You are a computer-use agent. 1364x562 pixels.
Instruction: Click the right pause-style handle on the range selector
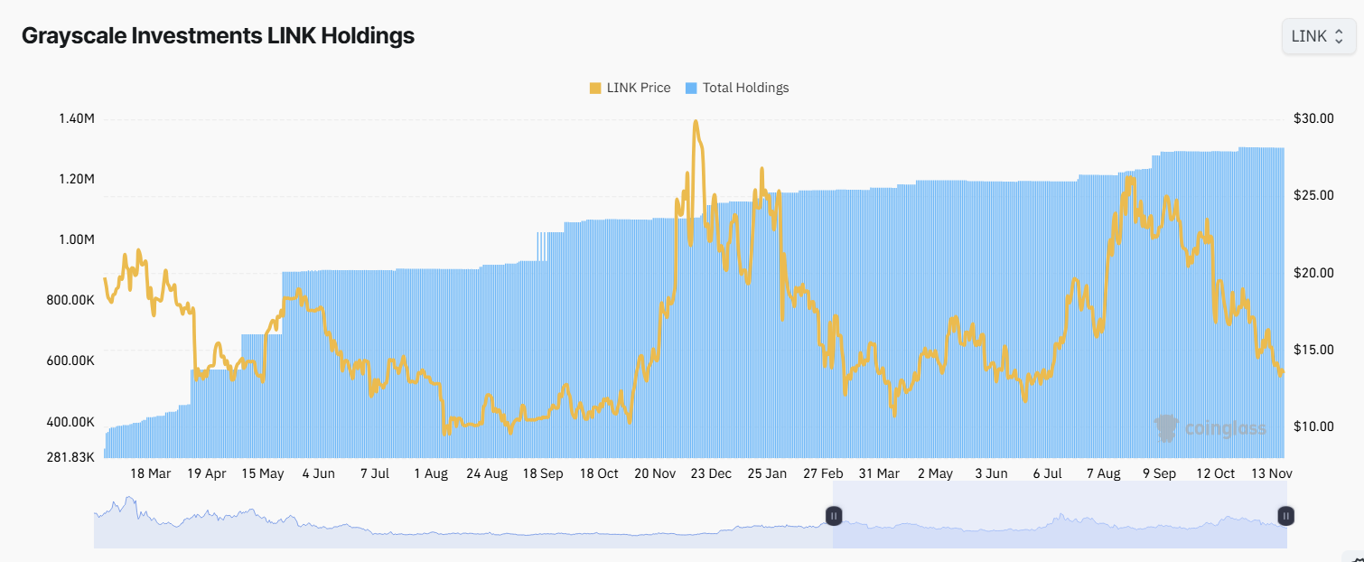1285,516
